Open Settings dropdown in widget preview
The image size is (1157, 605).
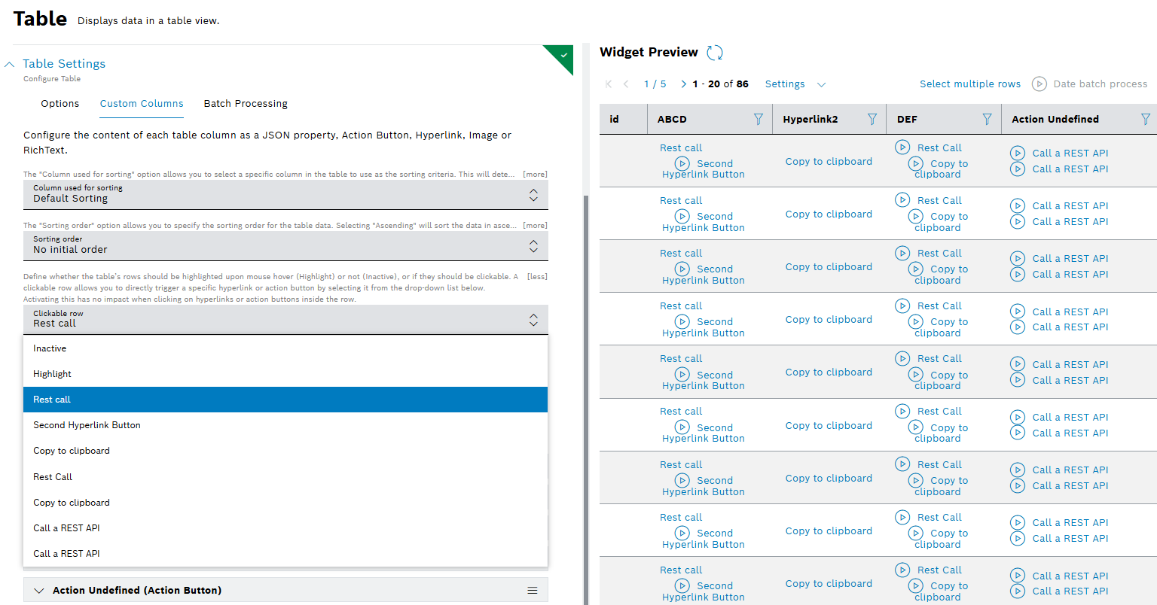(x=795, y=84)
